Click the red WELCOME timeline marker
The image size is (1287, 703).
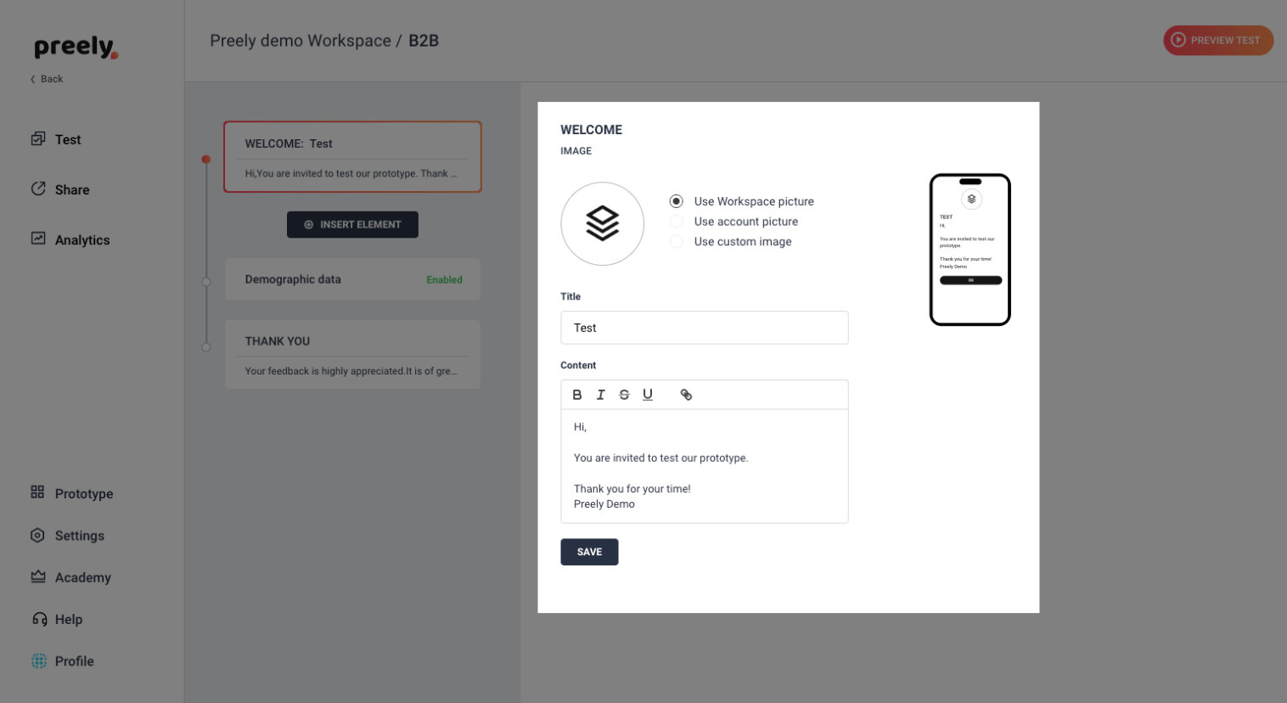point(205,159)
